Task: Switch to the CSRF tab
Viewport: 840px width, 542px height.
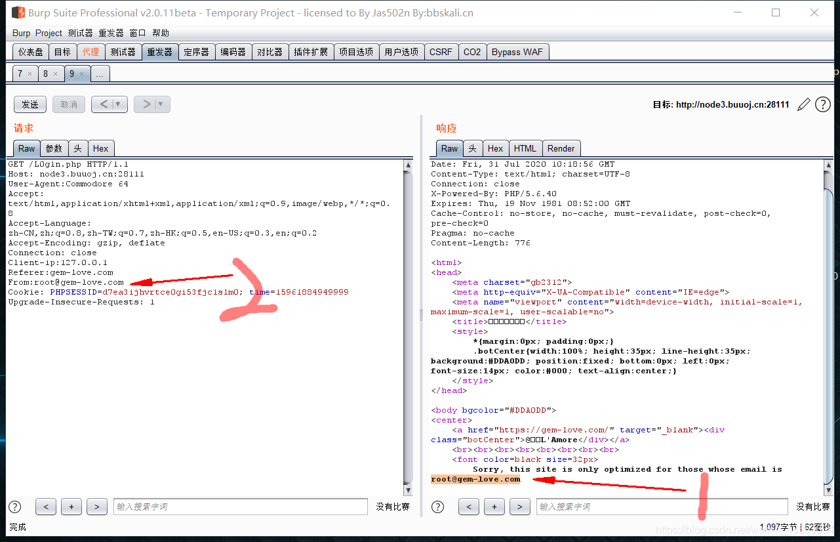Action: pyautogui.click(x=441, y=52)
